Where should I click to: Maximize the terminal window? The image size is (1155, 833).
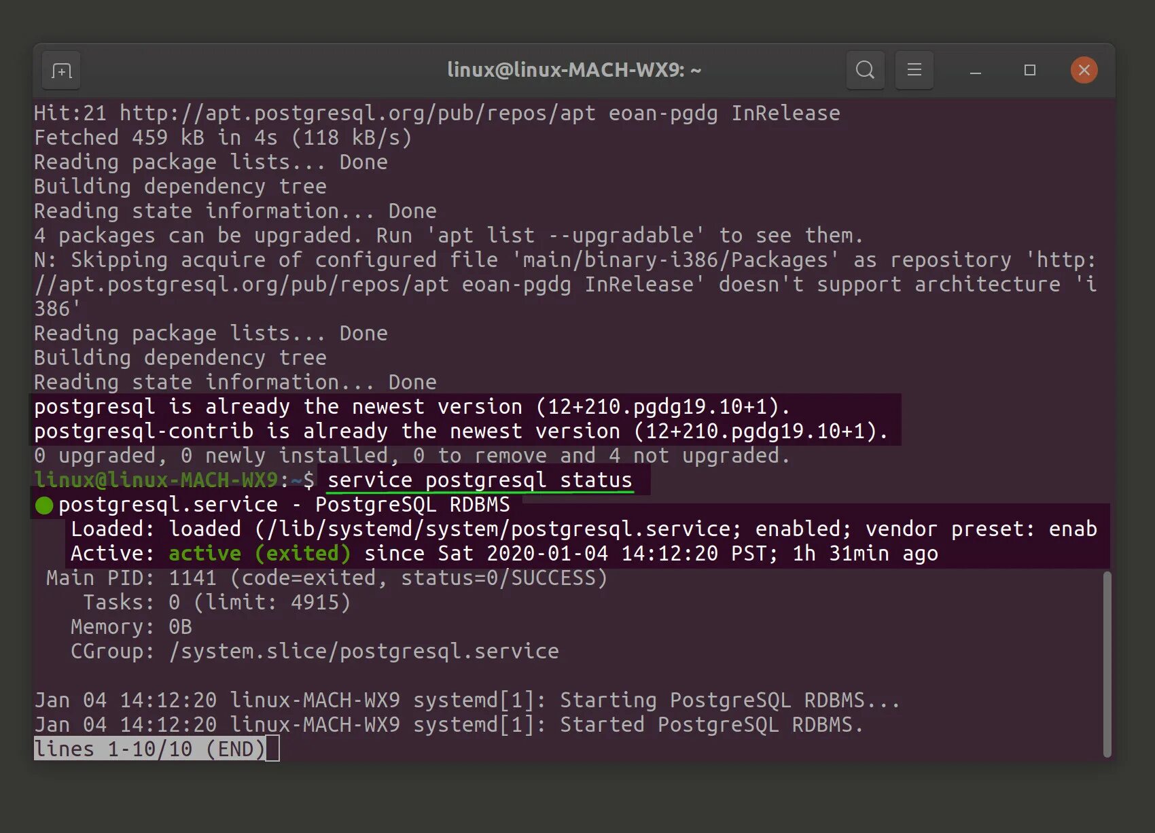click(1030, 70)
